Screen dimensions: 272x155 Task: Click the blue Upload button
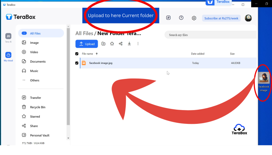click(86, 44)
